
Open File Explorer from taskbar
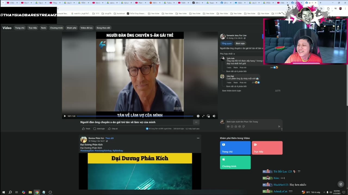30,192
